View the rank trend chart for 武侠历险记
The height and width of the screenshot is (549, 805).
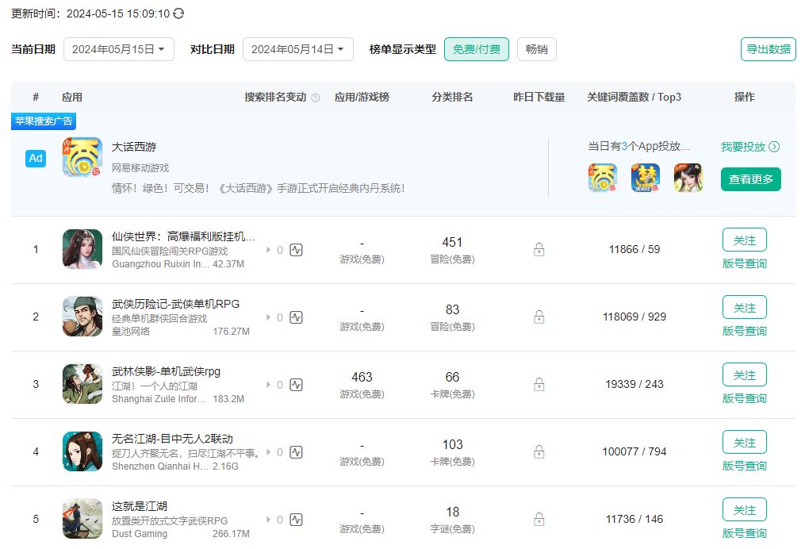pos(297,317)
